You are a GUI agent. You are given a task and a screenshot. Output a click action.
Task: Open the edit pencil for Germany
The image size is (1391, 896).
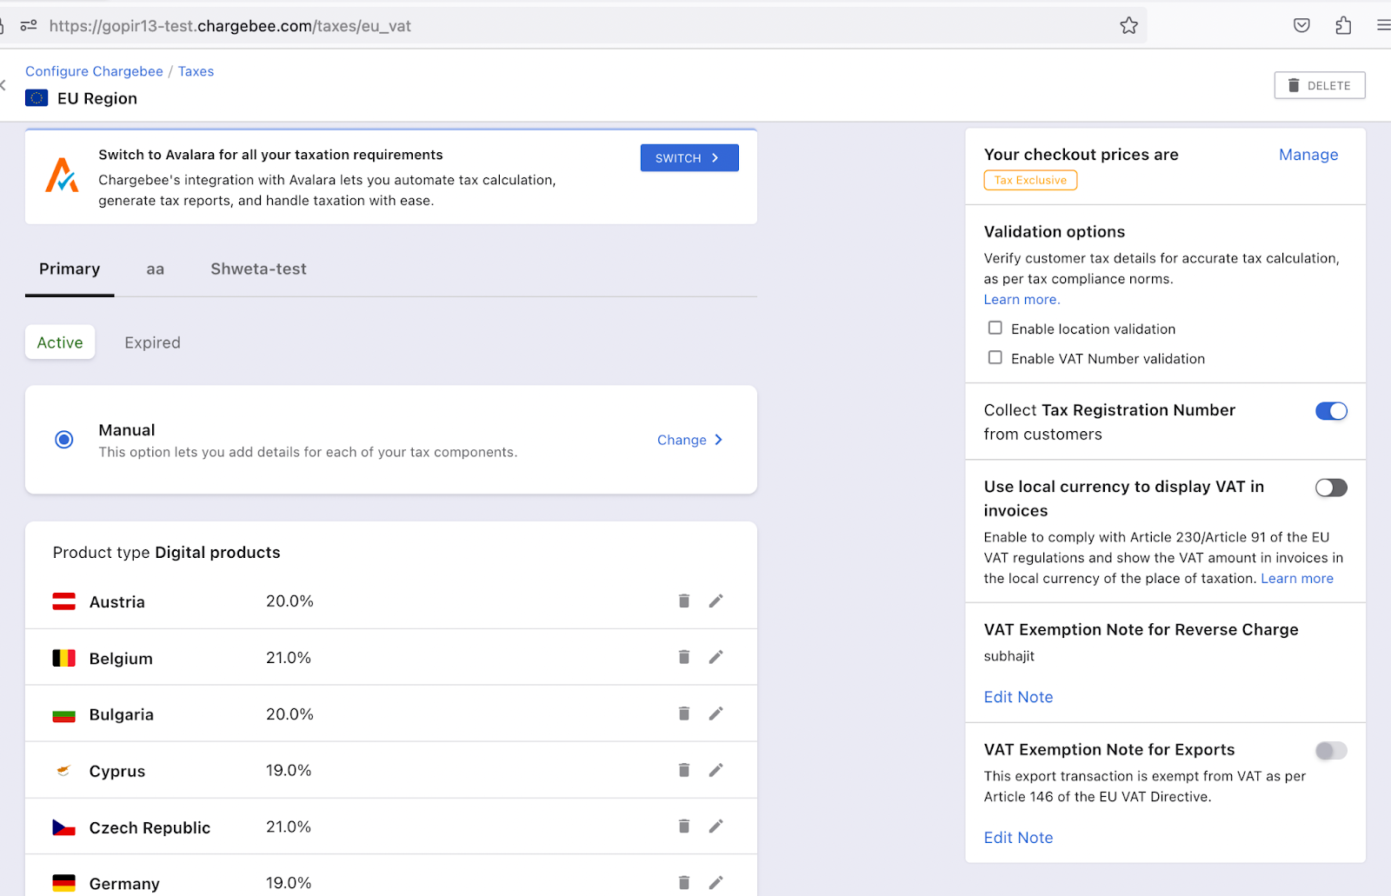coord(715,883)
